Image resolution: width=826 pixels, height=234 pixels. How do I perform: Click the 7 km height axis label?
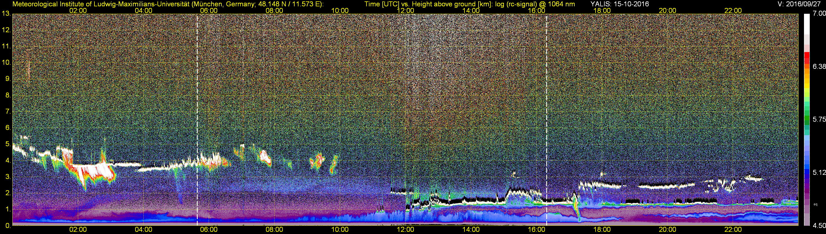(x=7, y=112)
